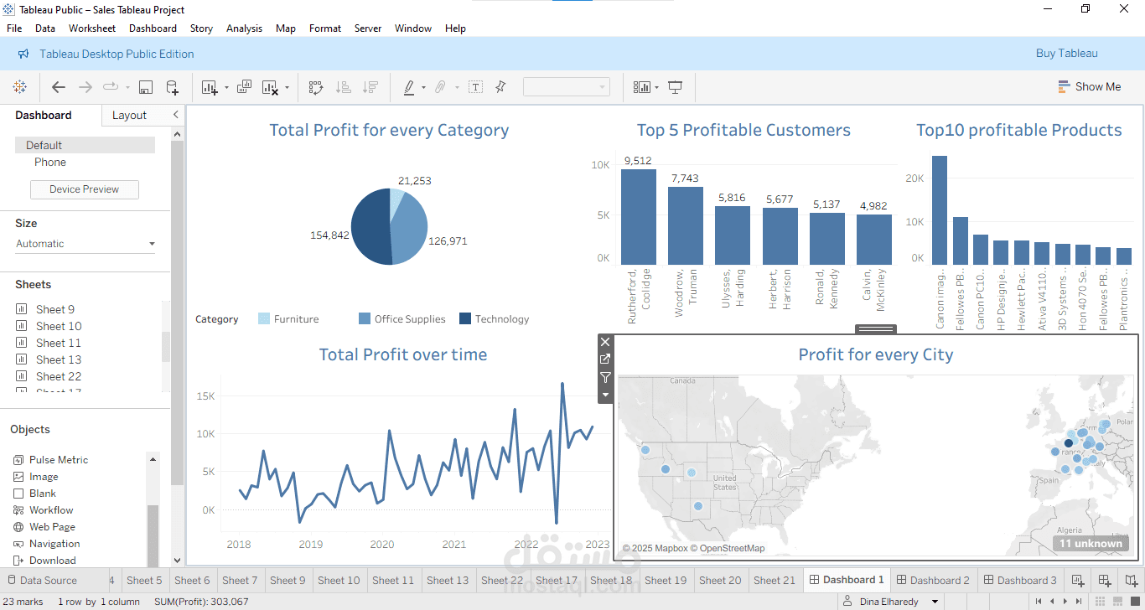Click the Office Supplies legend color swatch
The image size is (1145, 610).
click(x=365, y=318)
